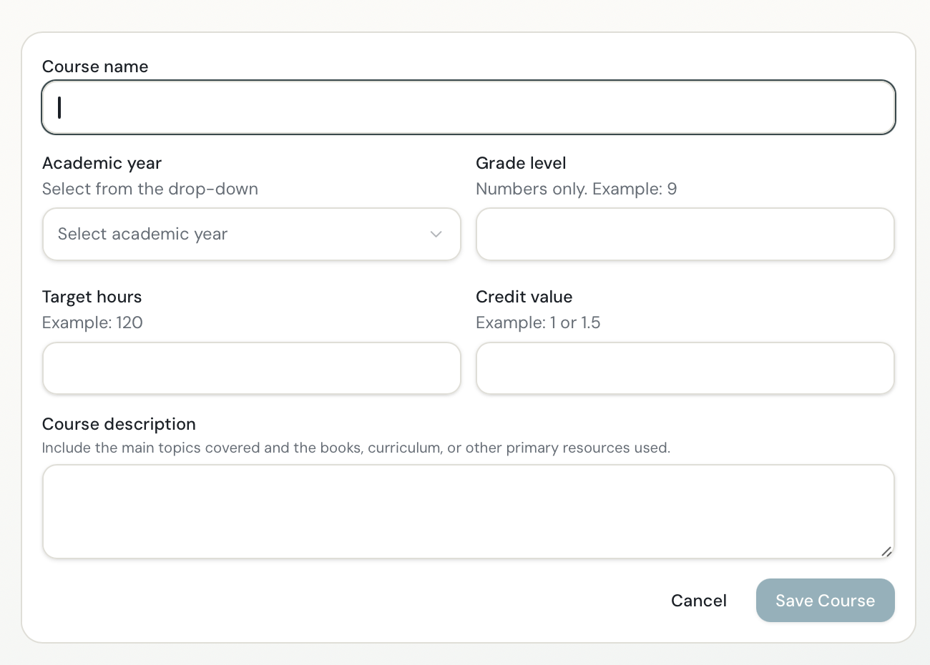The height and width of the screenshot is (665, 930).
Task: Click the Course description text area
Action: click(469, 511)
